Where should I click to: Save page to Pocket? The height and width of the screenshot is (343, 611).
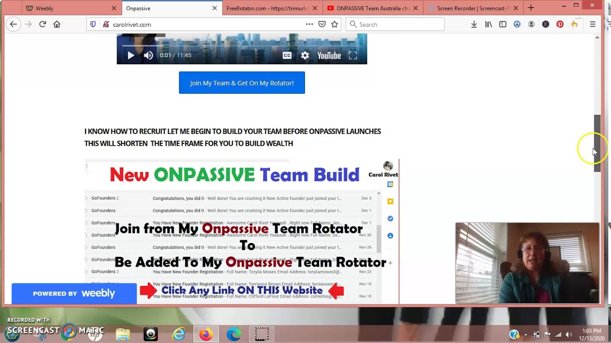coord(322,24)
